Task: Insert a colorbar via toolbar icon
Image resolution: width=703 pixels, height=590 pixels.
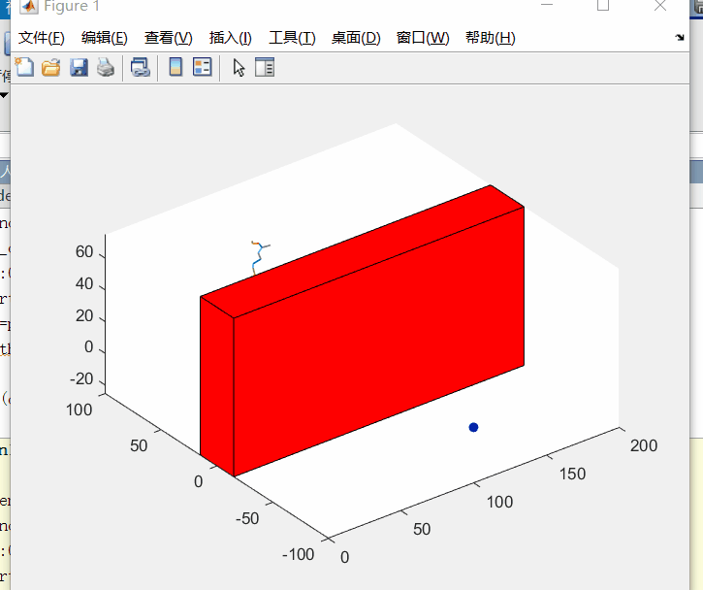Action: pyautogui.click(x=176, y=68)
